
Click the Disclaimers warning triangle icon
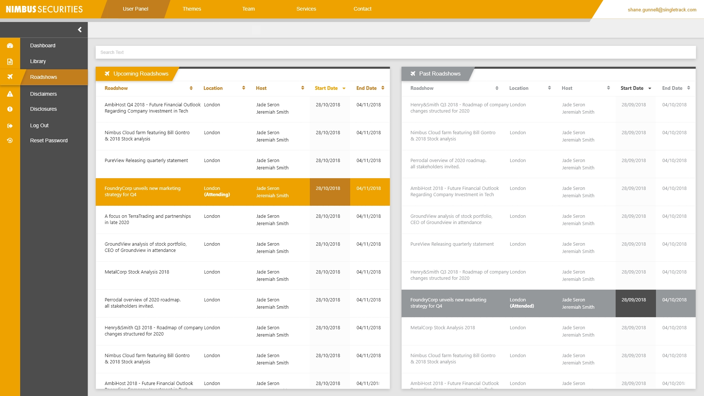pos(10,94)
